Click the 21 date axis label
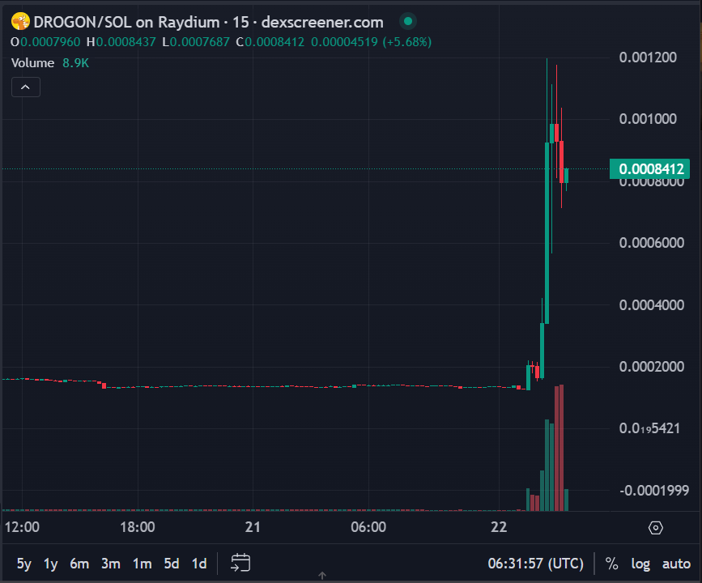The height and width of the screenshot is (583, 702). tap(253, 527)
